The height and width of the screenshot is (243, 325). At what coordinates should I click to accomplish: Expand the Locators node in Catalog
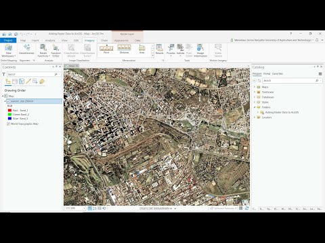pos(255,117)
